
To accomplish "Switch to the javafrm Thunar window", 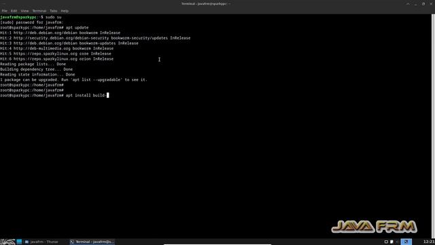I will coord(41,242).
